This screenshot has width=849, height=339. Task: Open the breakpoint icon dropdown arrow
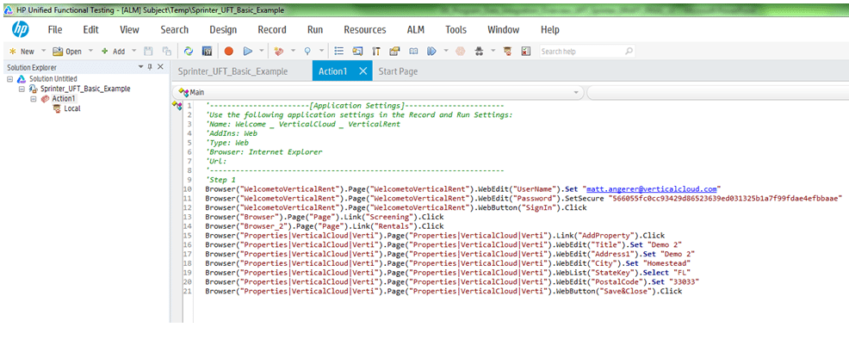[321, 52]
